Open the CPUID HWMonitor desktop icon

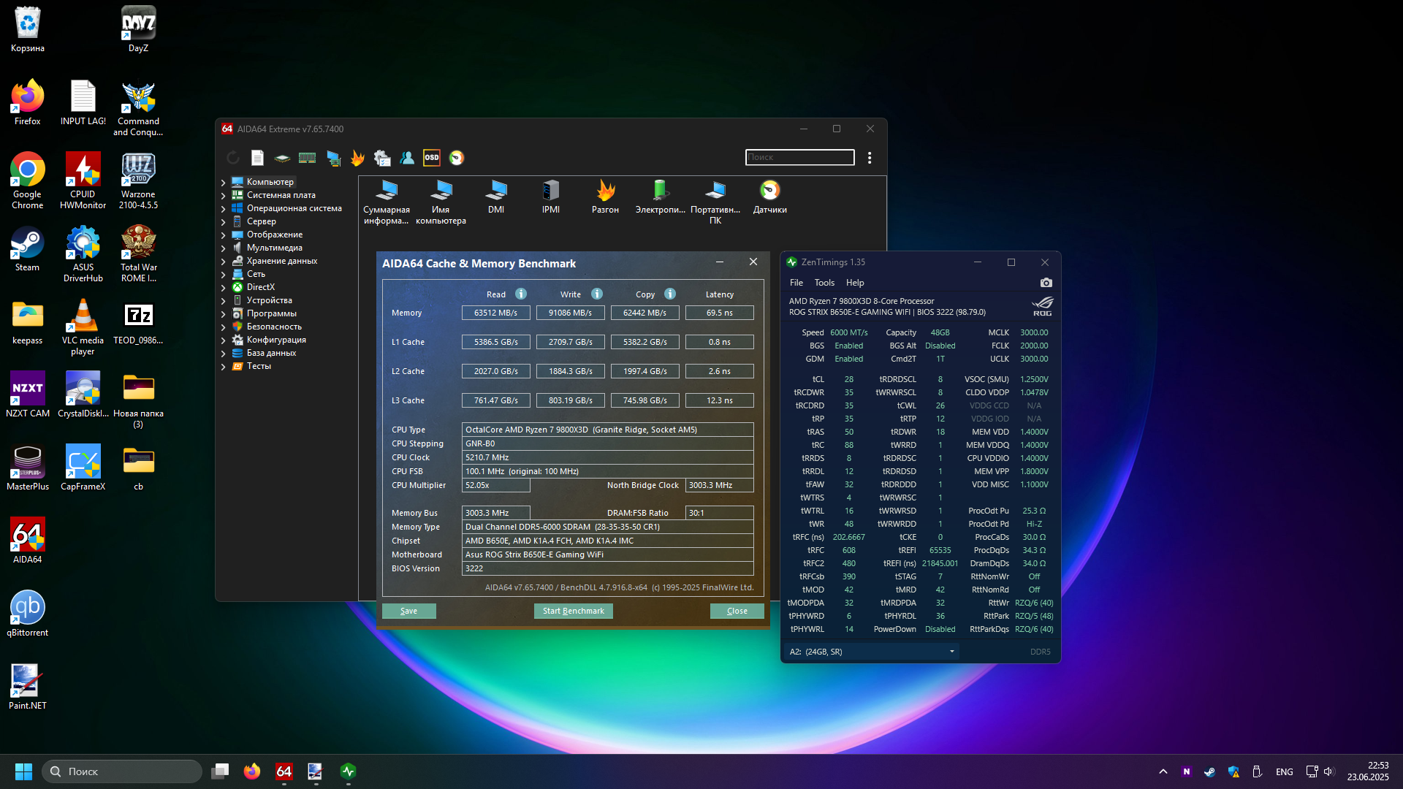click(x=83, y=181)
